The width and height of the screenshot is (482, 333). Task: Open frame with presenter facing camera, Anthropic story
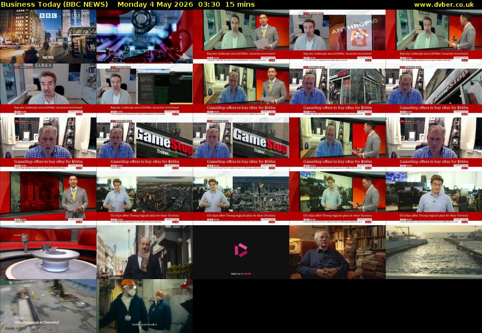(241, 36)
